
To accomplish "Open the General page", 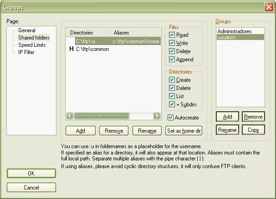I will tap(26, 30).
